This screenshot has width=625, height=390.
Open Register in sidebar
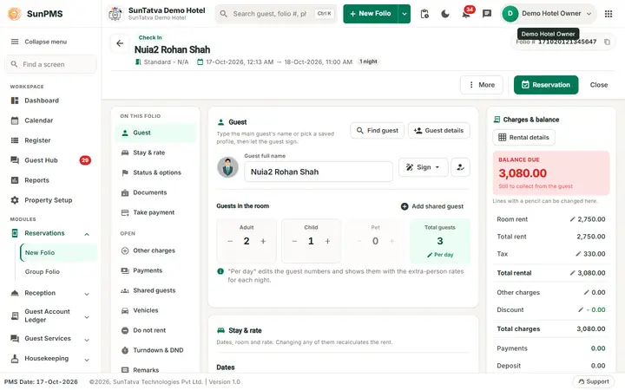click(50, 140)
